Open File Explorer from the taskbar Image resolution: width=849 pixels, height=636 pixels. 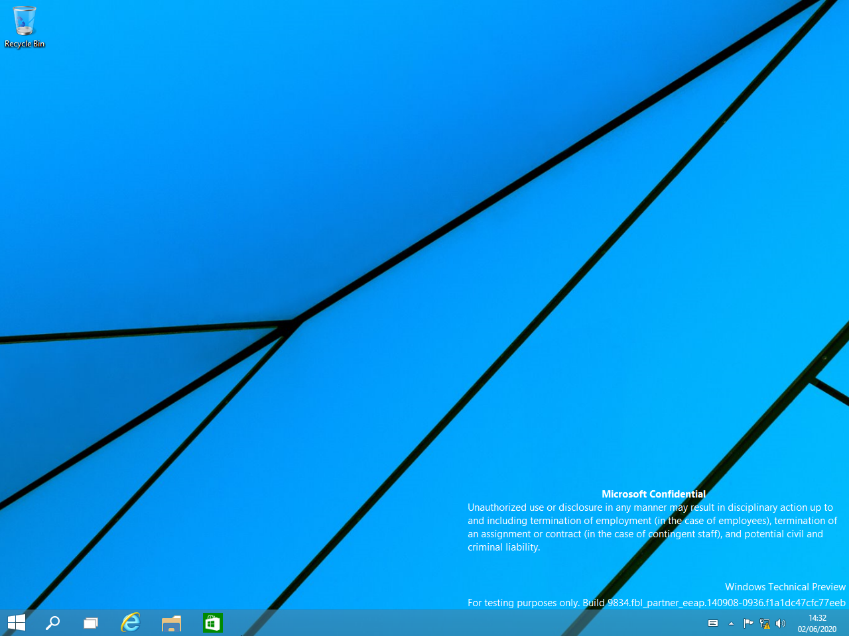(x=171, y=623)
